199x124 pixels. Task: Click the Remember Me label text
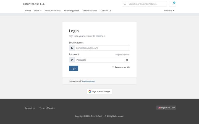(x=122, y=68)
